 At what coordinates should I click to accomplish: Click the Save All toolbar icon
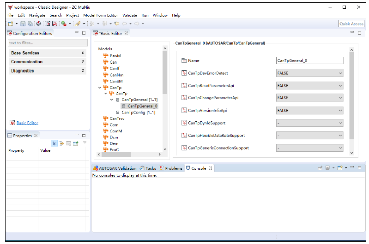(30, 24)
